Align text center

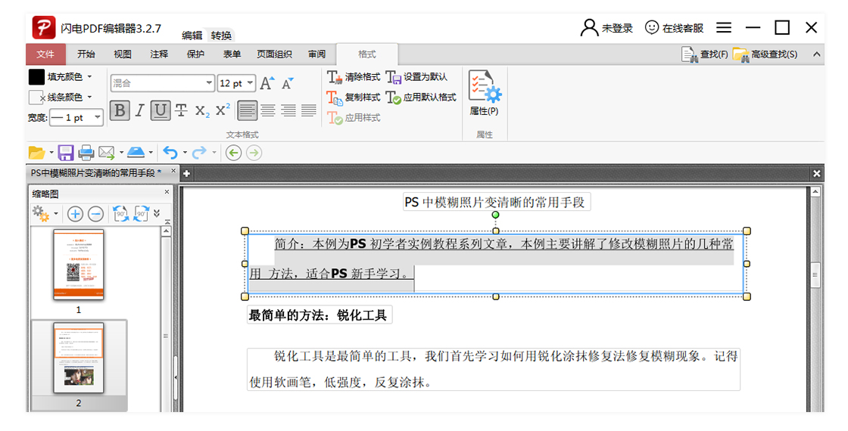[x=268, y=110]
